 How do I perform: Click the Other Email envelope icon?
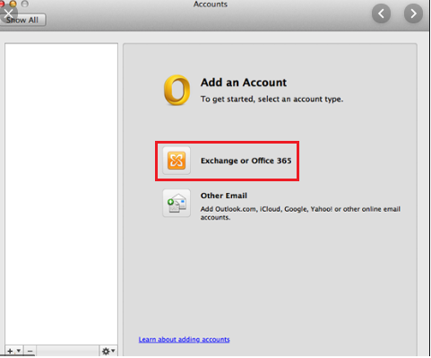(x=177, y=203)
